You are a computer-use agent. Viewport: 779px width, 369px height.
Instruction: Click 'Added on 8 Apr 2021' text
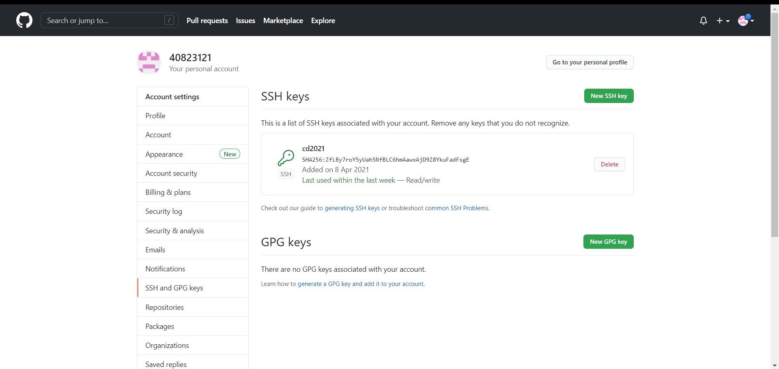(336, 170)
